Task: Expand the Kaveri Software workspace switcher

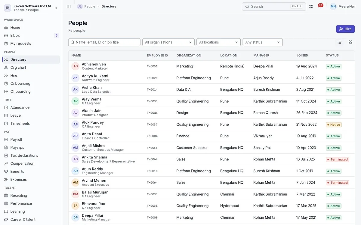Action: tap(31, 8)
